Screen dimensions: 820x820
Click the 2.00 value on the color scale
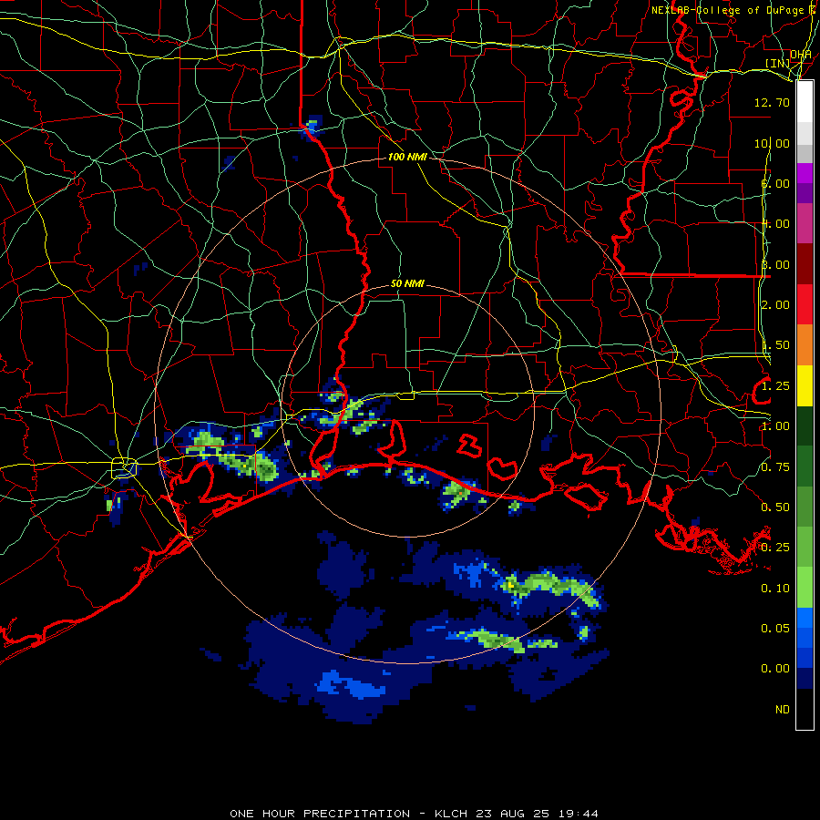[775, 305]
